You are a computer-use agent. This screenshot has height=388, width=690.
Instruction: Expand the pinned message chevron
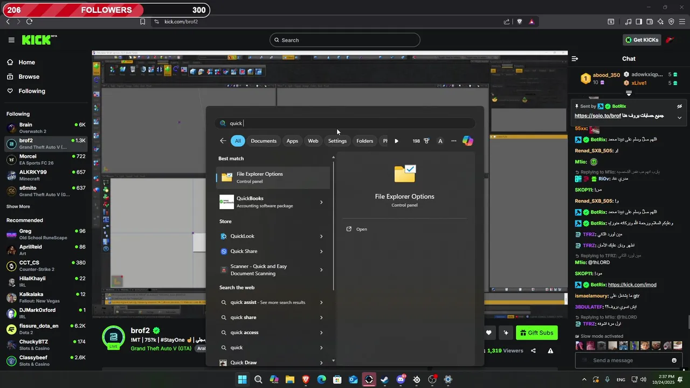point(679,117)
